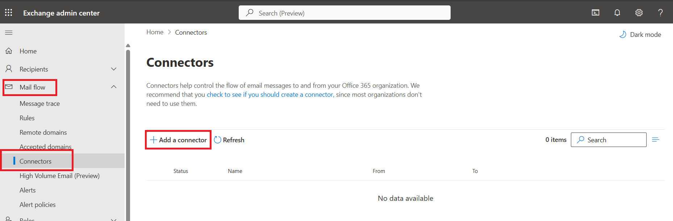Sort by the To column header
Image resolution: width=673 pixels, height=221 pixels.
click(475, 171)
